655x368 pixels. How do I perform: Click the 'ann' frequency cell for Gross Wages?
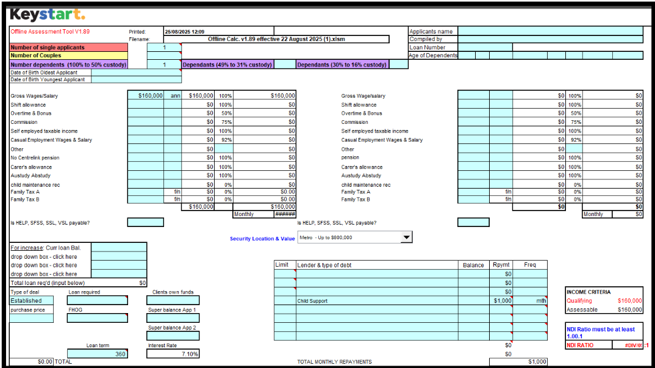coord(173,96)
